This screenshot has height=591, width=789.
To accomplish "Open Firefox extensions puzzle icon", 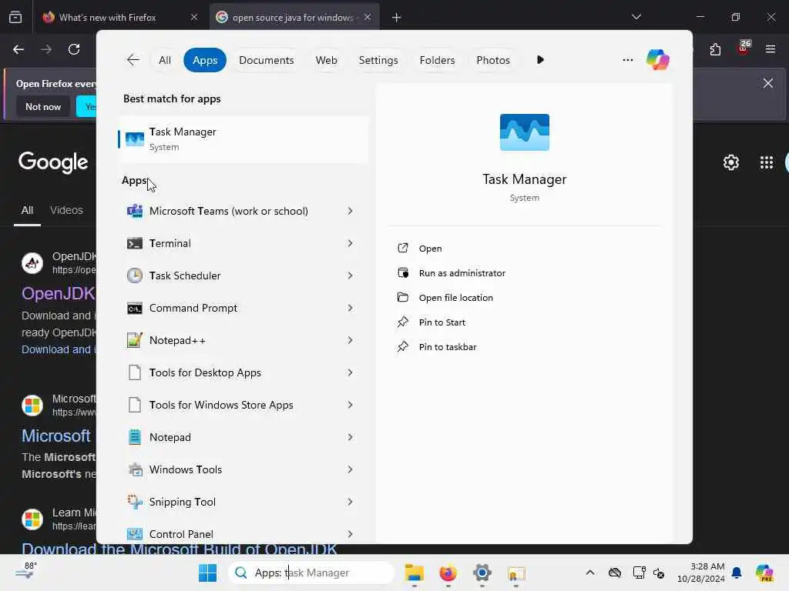I will coord(715,49).
